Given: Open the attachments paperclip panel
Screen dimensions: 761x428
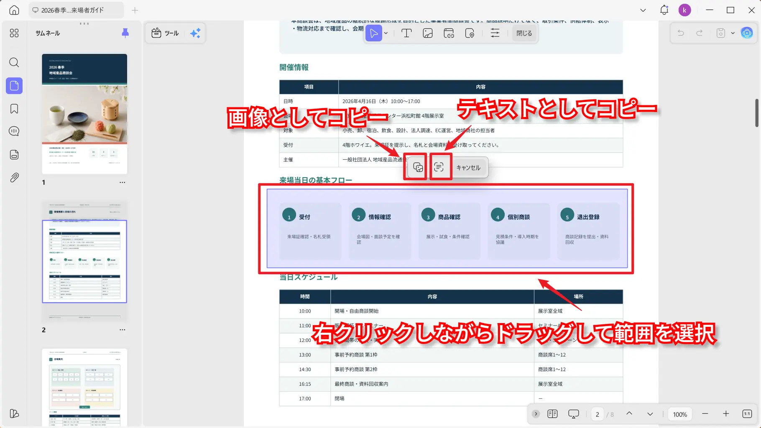Looking at the screenshot, I should click(14, 178).
